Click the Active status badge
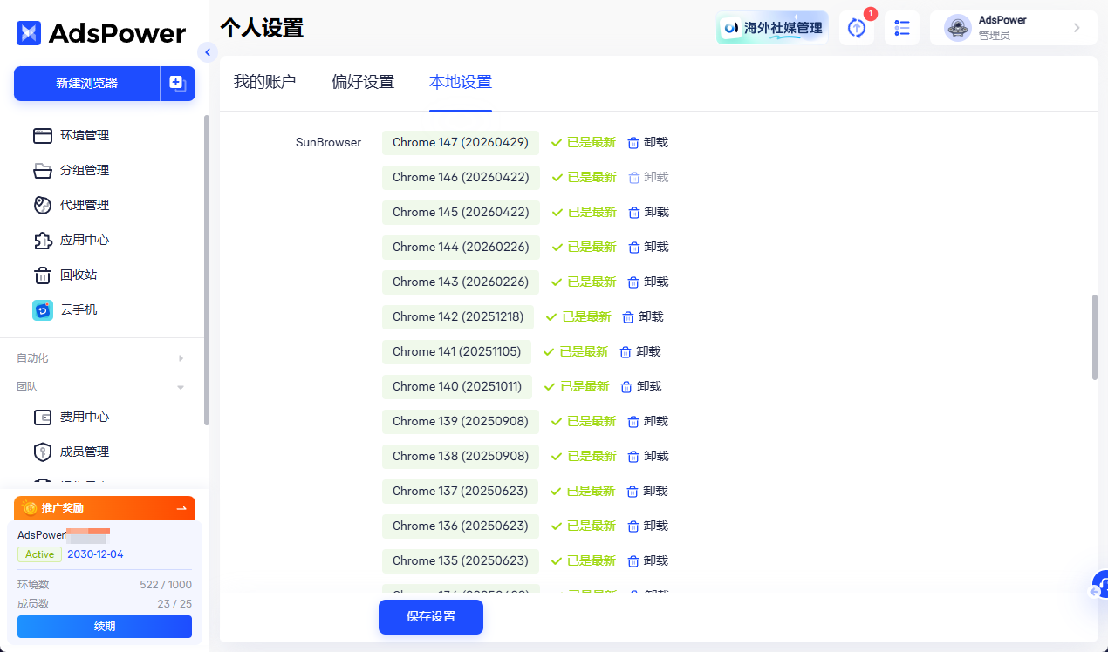The height and width of the screenshot is (652, 1108). pyautogui.click(x=39, y=554)
